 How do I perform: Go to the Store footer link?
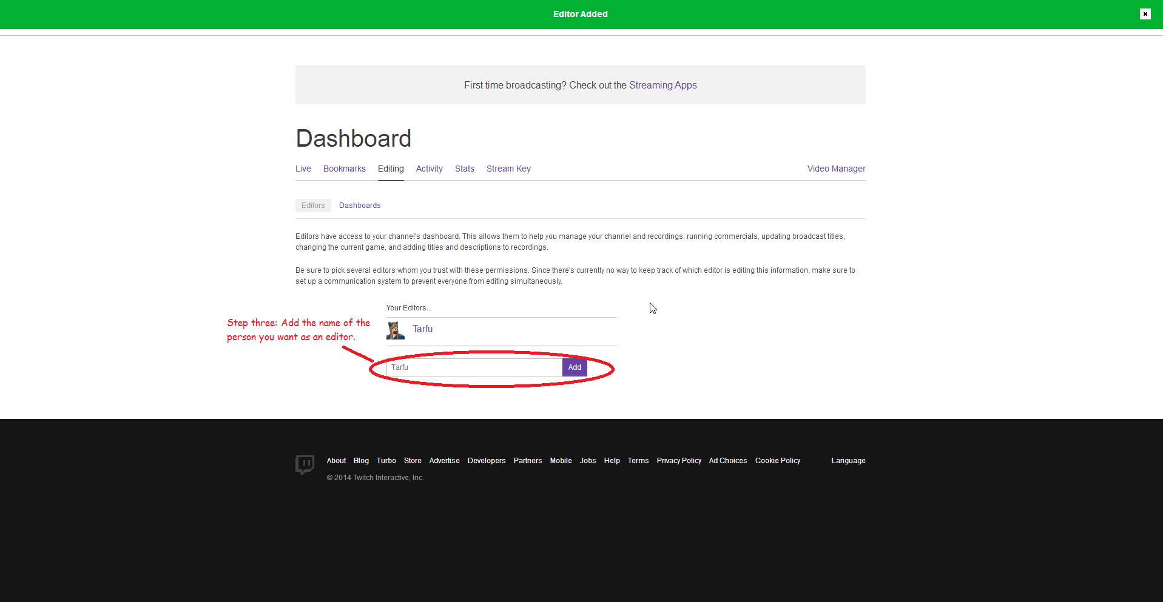click(413, 461)
